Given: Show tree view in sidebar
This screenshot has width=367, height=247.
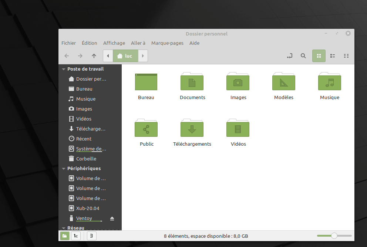Looking at the screenshot, I should point(76,236).
